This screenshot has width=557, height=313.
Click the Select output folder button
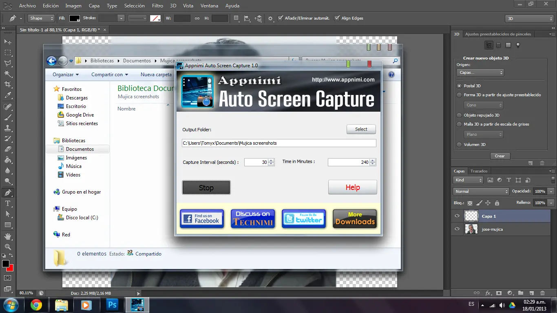point(361,129)
